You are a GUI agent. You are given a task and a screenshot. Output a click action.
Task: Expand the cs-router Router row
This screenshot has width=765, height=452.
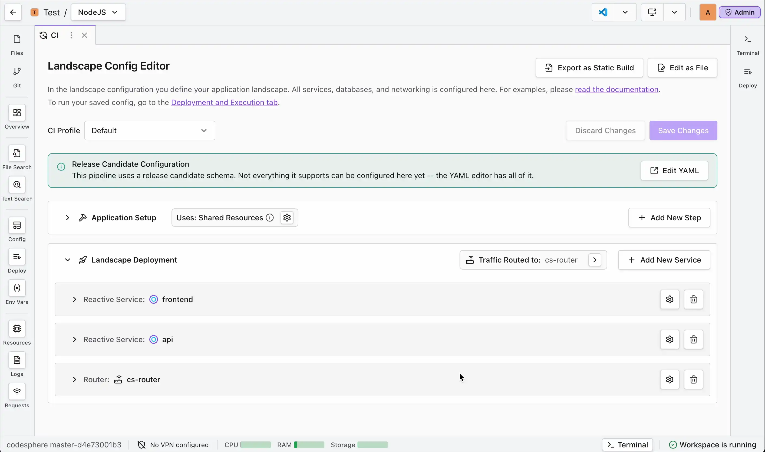coord(75,379)
